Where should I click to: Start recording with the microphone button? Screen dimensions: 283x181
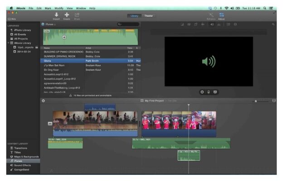pyautogui.click(x=209, y=92)
